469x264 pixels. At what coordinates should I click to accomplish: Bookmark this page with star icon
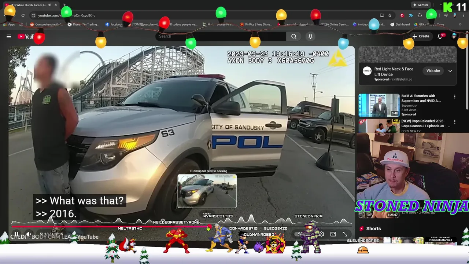[390, 15]
